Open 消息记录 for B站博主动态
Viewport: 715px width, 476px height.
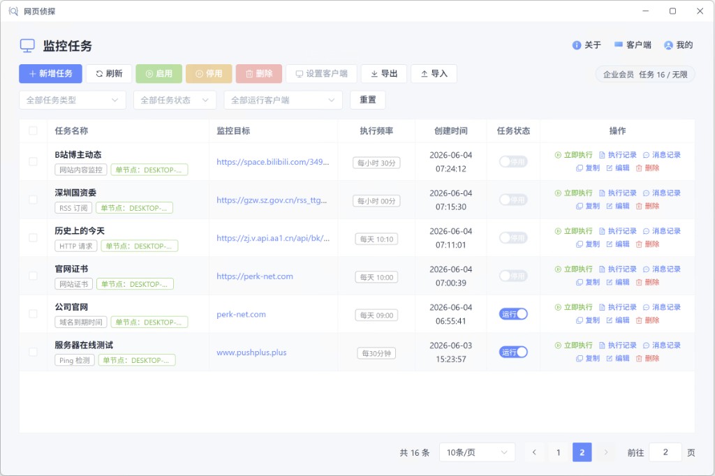coord(662,155)
